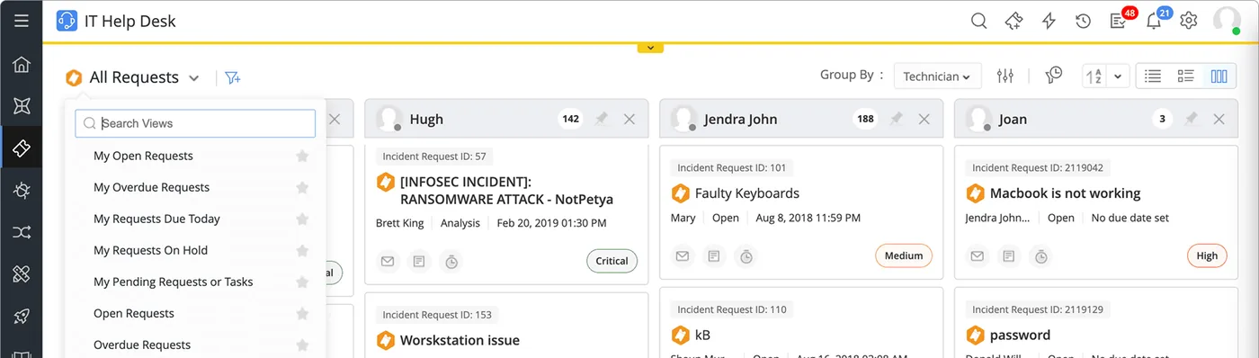Click mail icon on Faulty Keyboards card
The image size is (1259, 358).
tap(683, 256)
